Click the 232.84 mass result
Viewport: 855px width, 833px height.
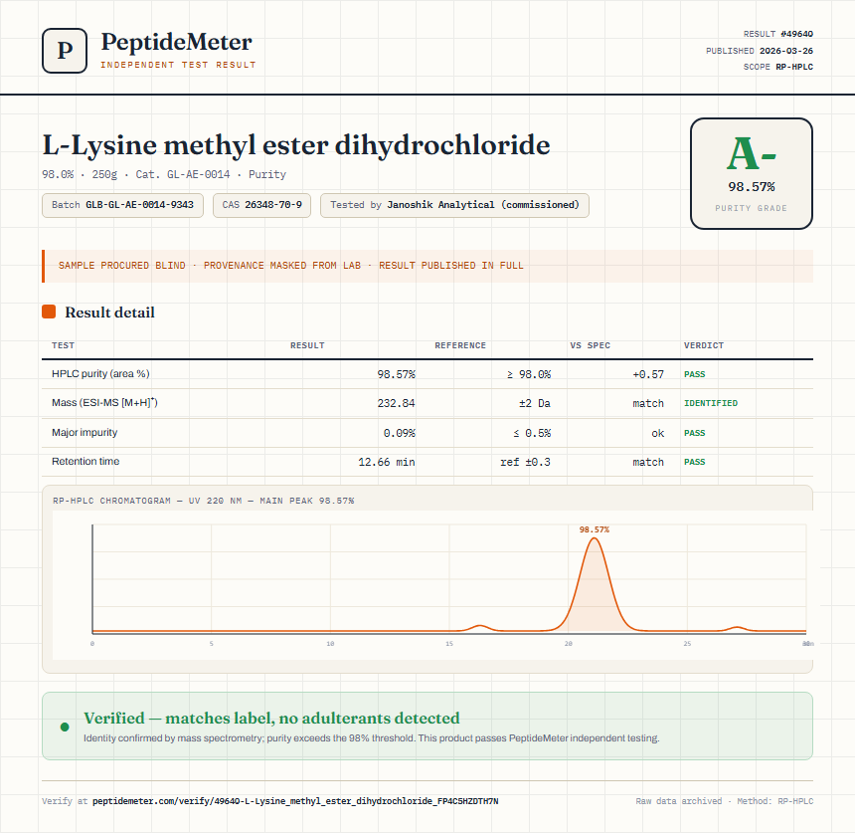point(396,403)
